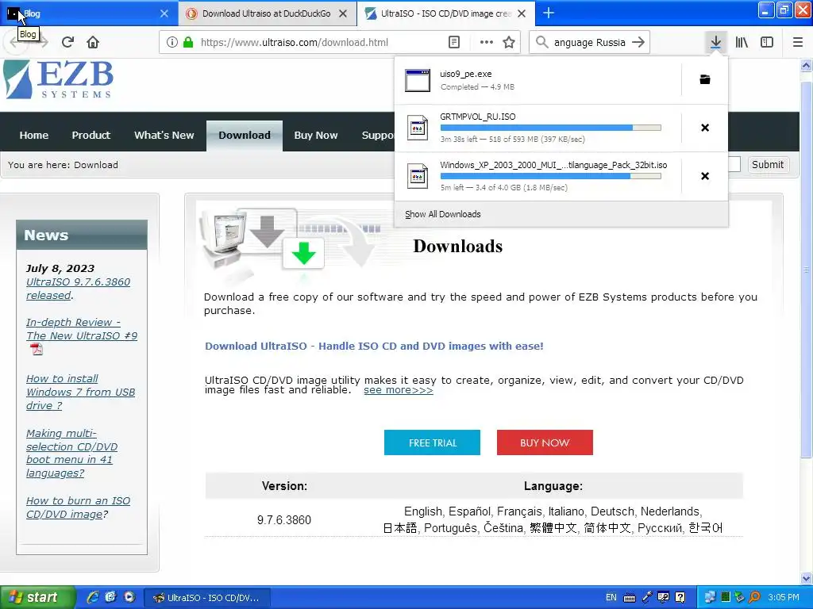Bookmark this page with the star icon

509,43
